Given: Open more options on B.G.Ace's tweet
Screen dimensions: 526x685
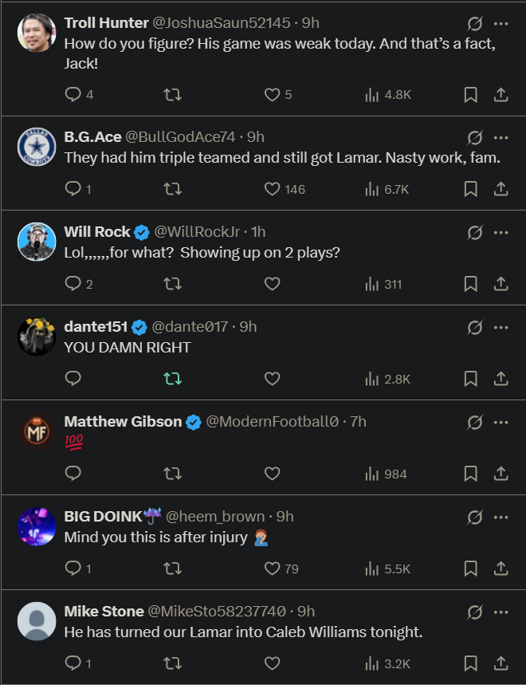Looking at the screenshot, I should pyautogui.click(x=500, y=137).
